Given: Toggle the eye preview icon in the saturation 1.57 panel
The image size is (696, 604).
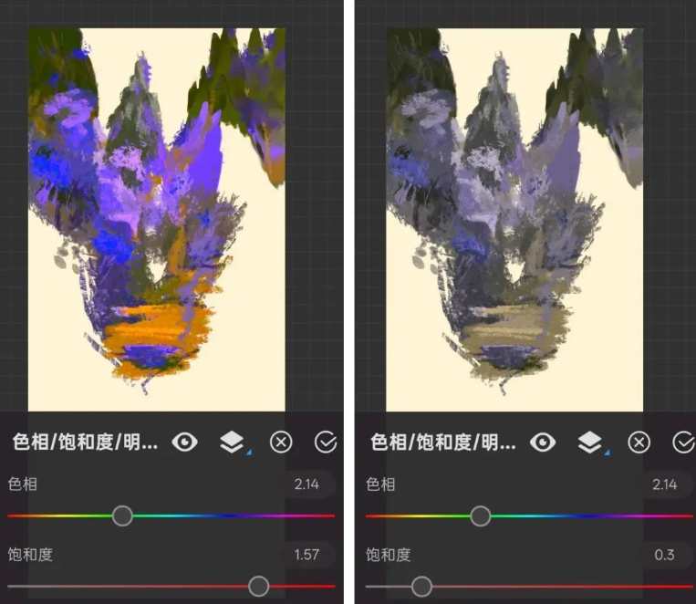Looking at the screenshot, I should [185, 443].
